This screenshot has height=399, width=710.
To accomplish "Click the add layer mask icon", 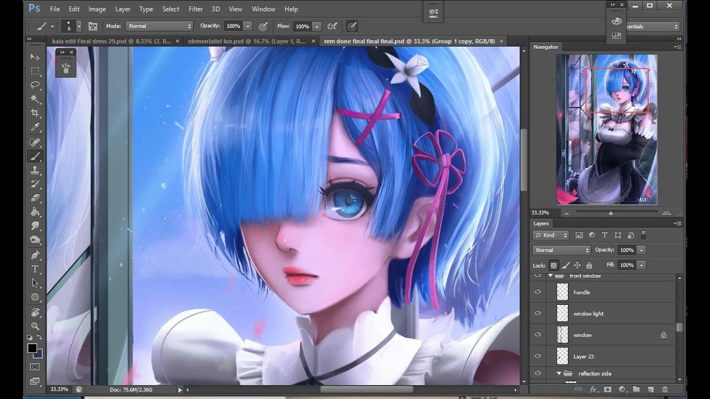I will (607, 390).
